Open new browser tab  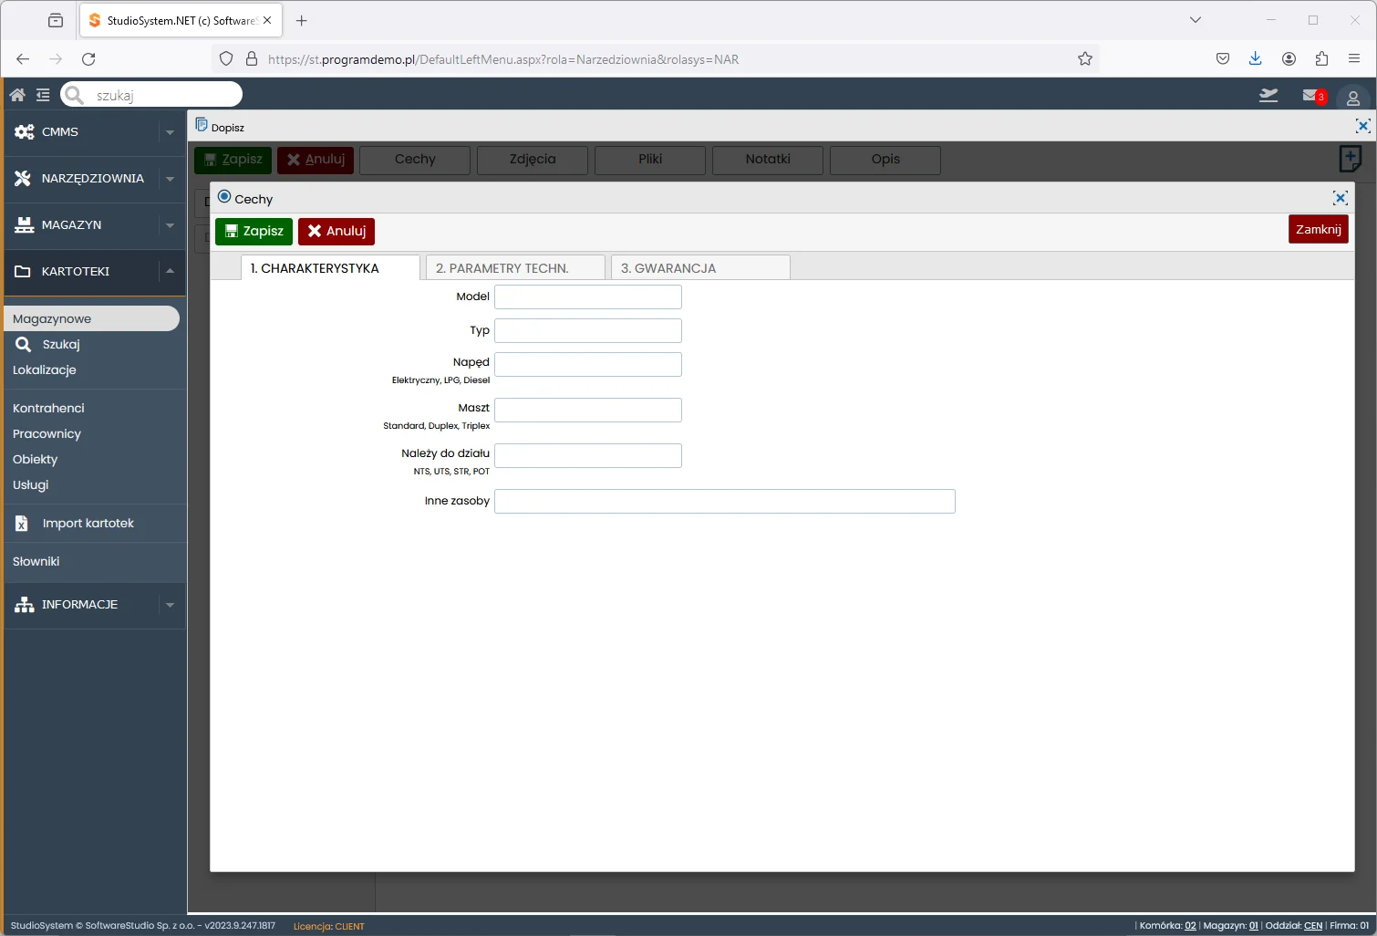(x=302, y=20)
